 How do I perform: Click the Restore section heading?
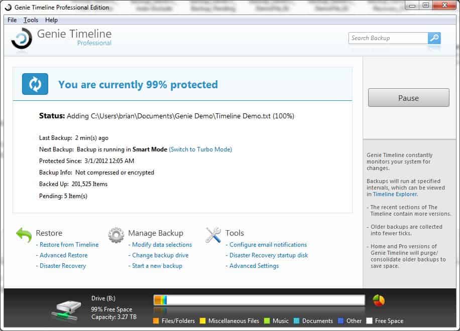pyautogui.click(x=49, y=233)
